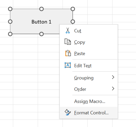136x127 pixels.
Task: Expand the Grouping submenu arrow
Action: pyautogui.click(x=113, y=77)
